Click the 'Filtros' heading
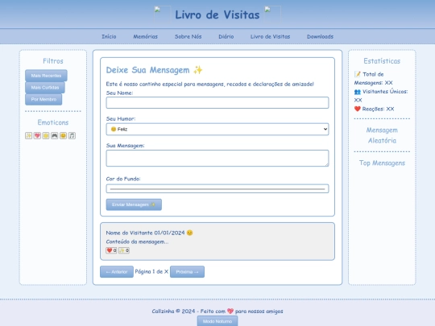This screenshot has width=435, height=326. coord(53,61)
